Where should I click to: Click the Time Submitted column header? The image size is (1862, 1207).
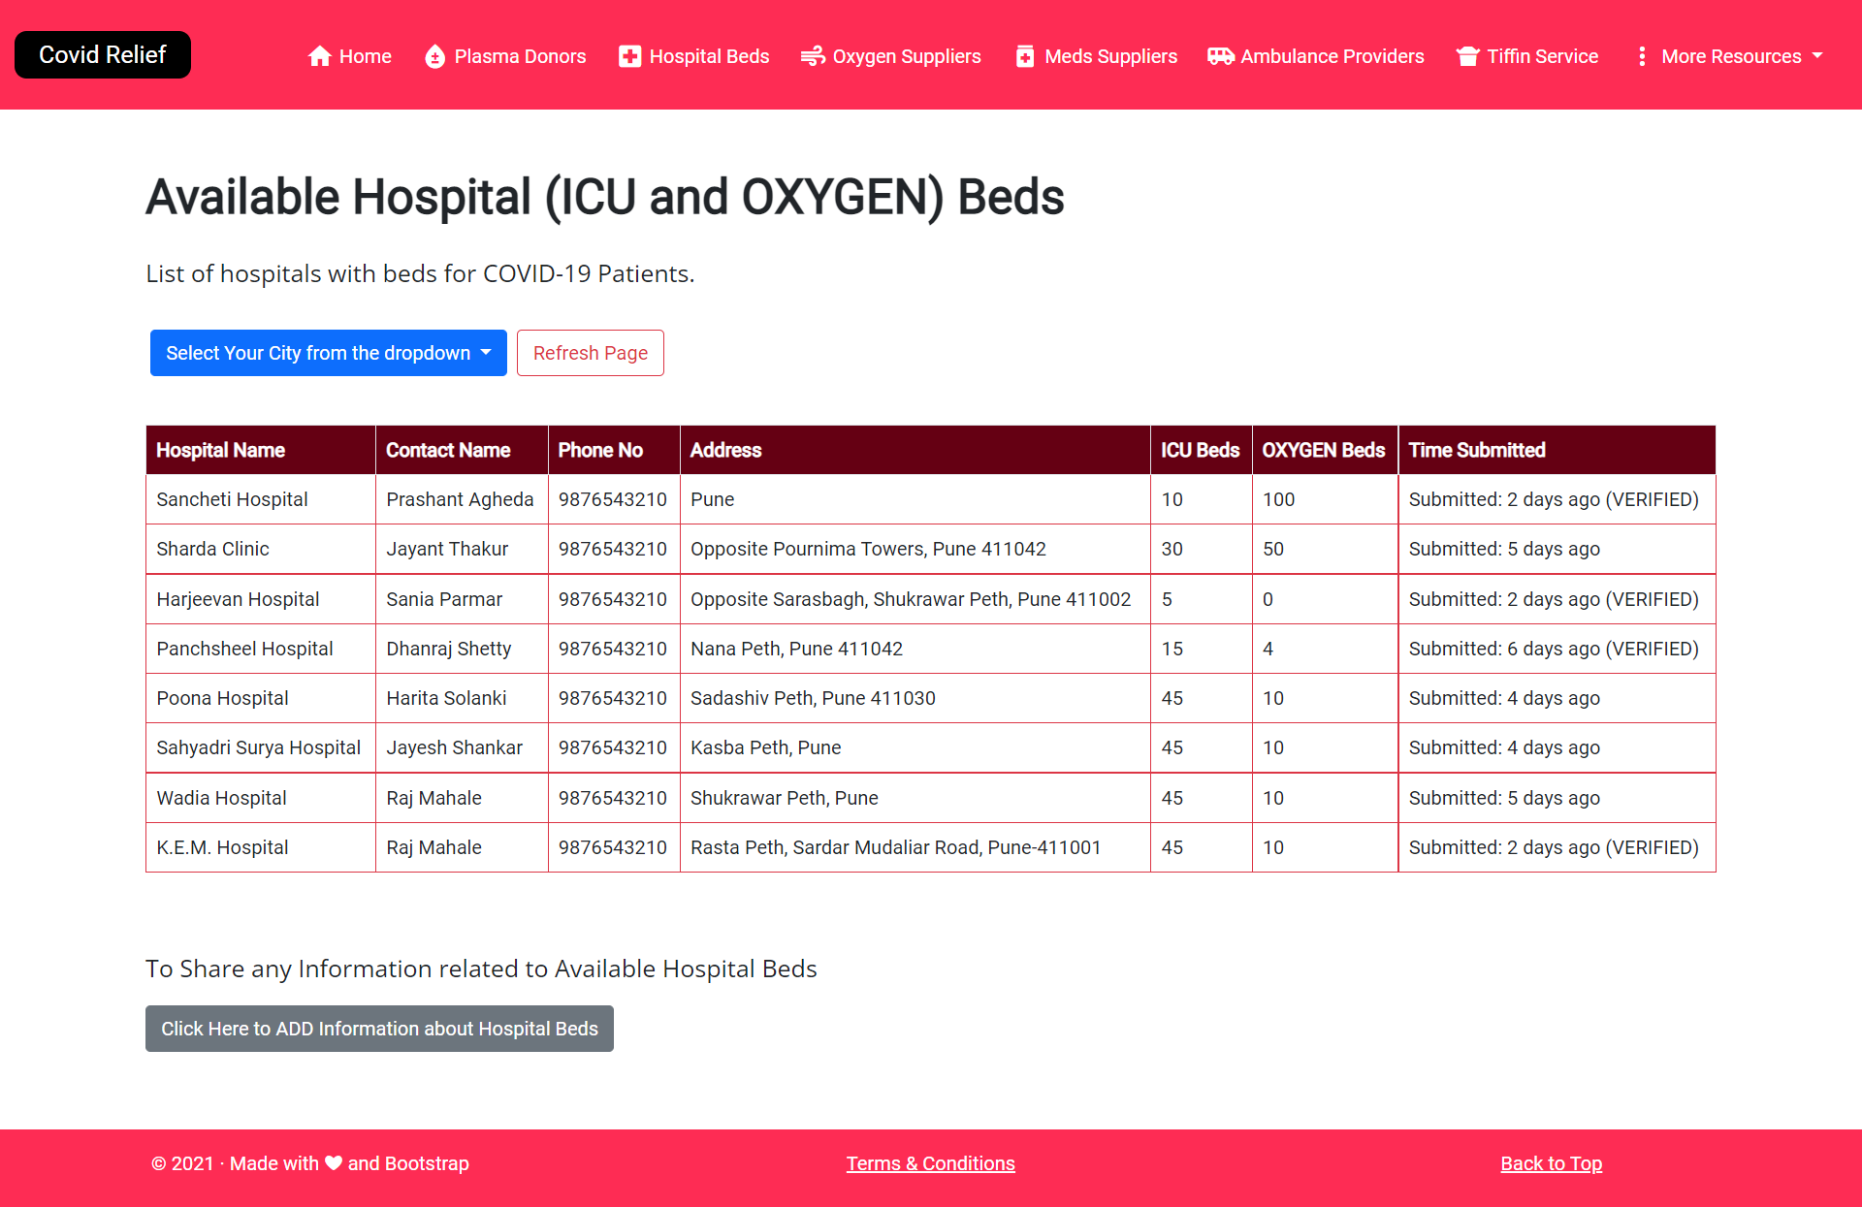coord(1476,450)
